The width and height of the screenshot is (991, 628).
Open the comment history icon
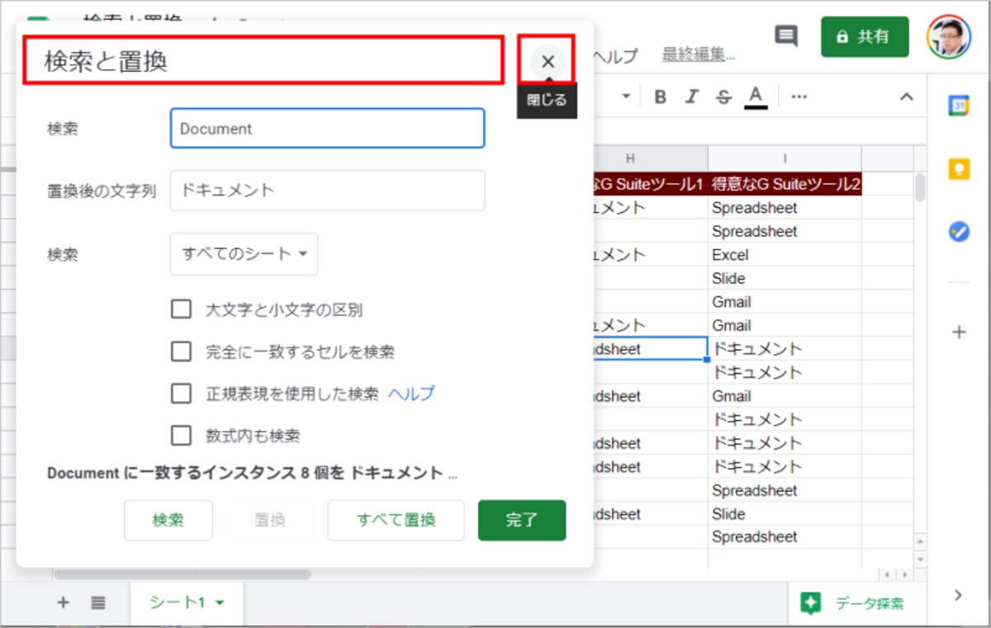[x=785, y=35]
